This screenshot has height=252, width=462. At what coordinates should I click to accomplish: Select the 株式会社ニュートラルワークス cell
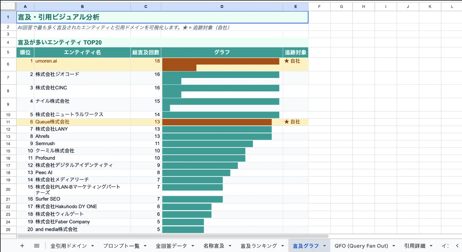tap(83, 115)
